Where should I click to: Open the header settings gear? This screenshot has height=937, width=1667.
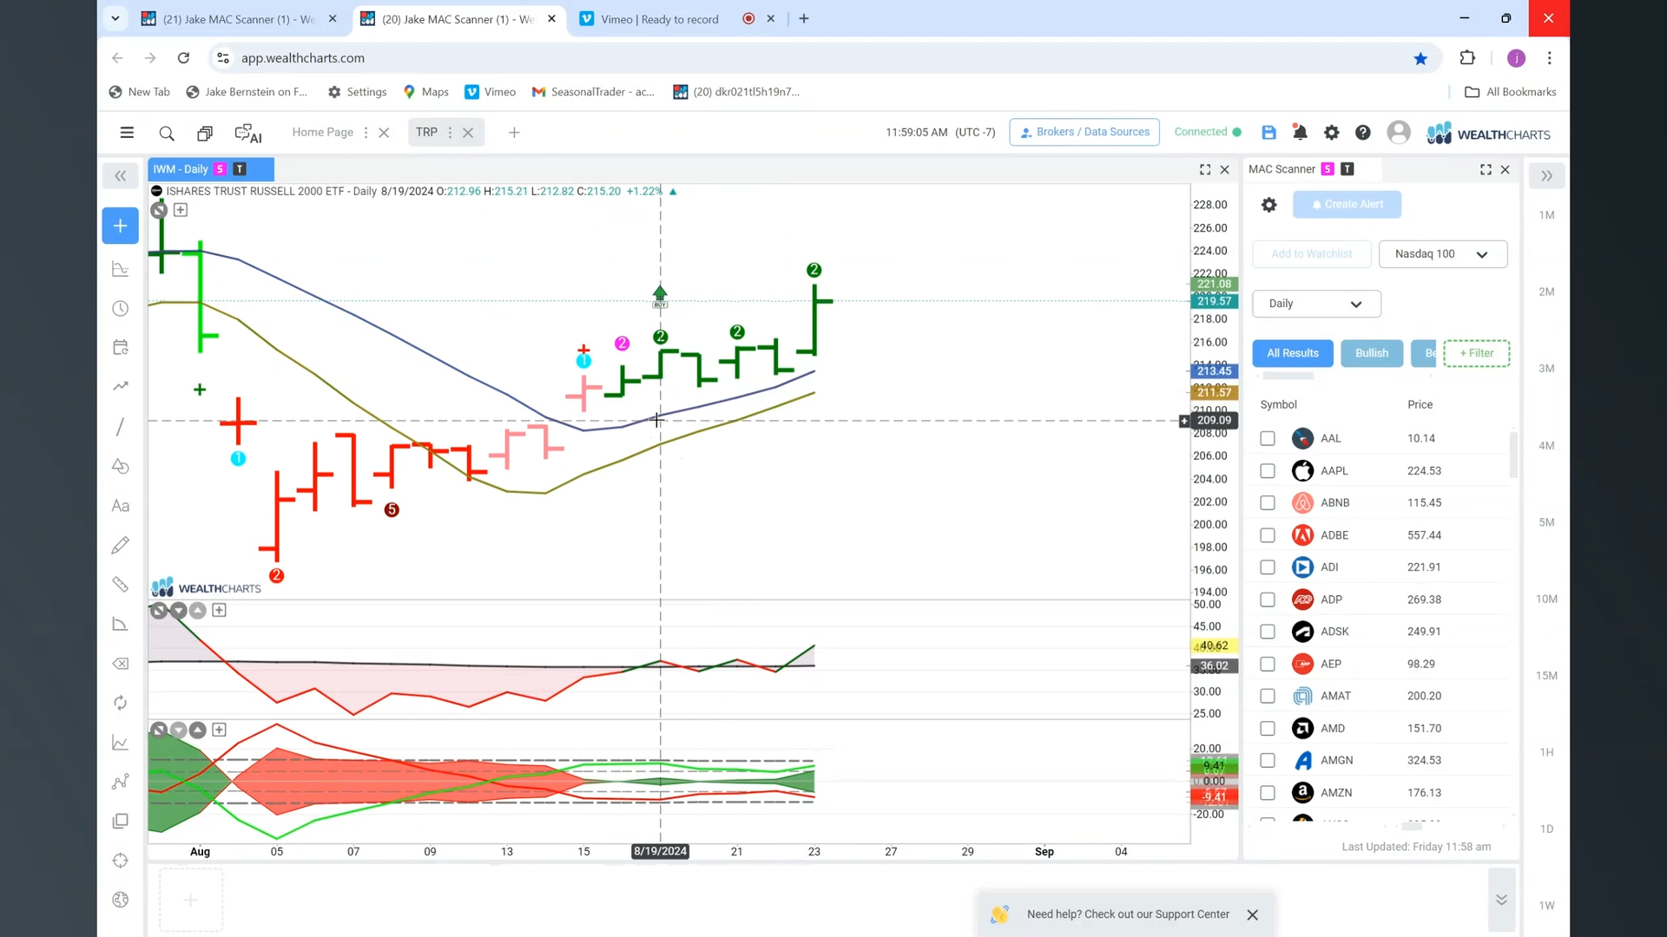(1331, 133)
